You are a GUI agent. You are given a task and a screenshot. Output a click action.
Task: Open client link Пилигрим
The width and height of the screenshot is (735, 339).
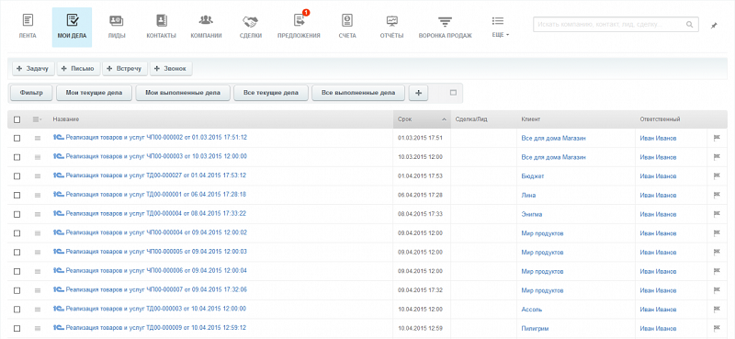point(535,329)
